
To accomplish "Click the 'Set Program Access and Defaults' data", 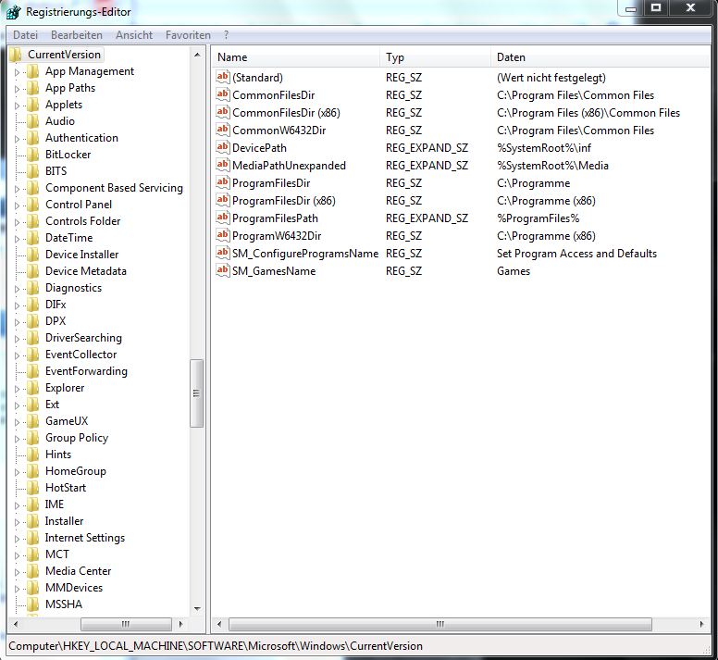I will 576,254.
